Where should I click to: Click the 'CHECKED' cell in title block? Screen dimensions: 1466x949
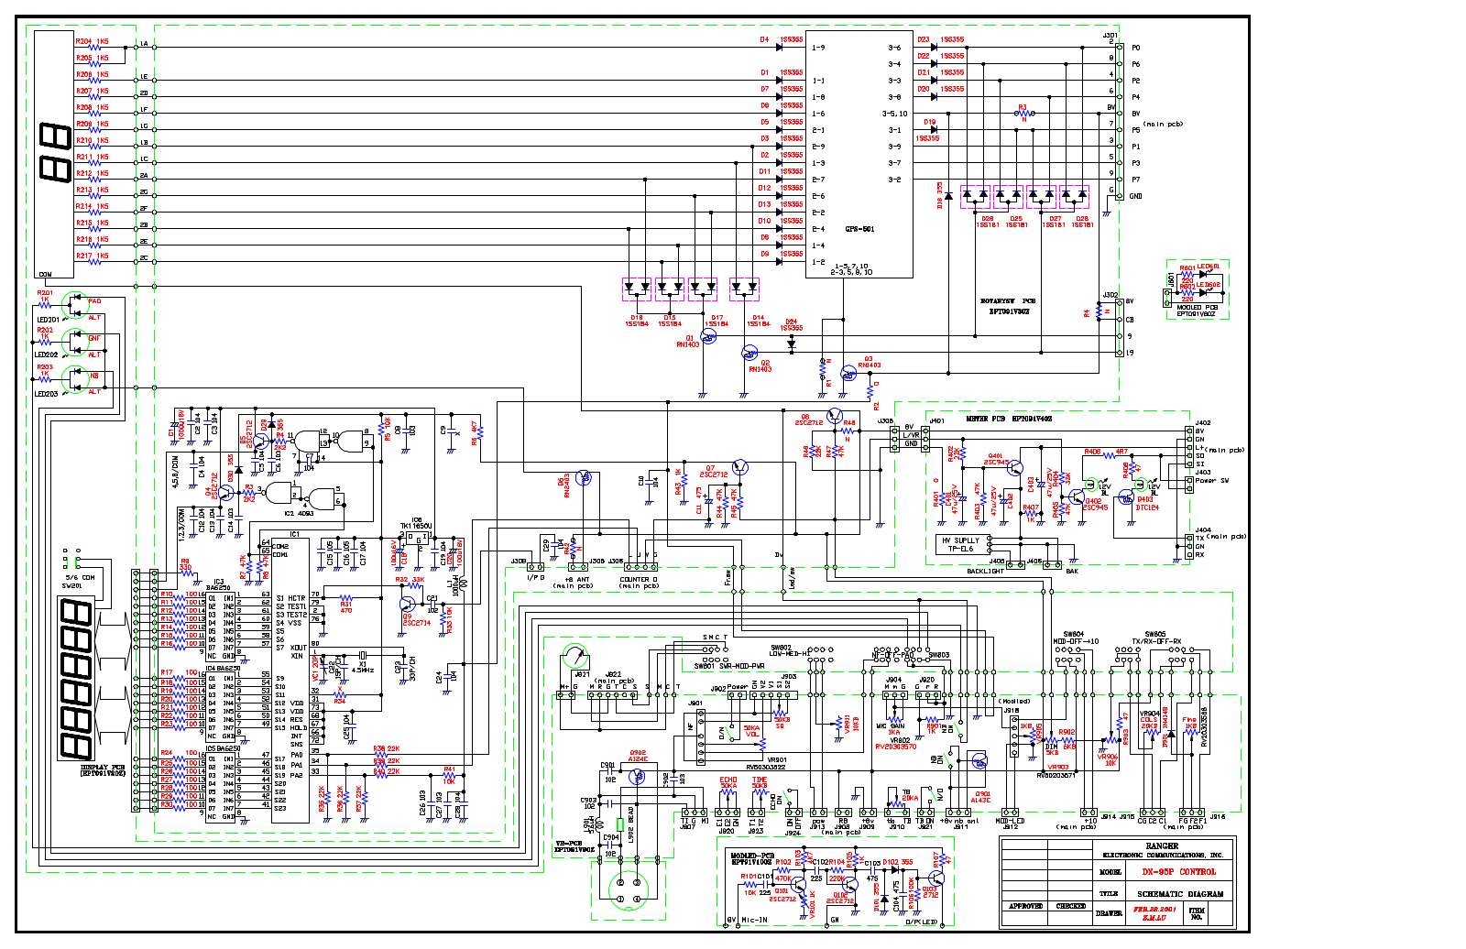(x=1070, y=906)
